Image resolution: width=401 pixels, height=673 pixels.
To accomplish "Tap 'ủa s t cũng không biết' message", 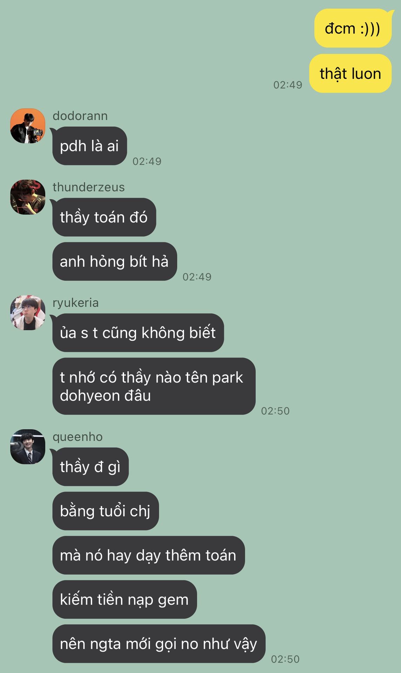I will (x=138, y=333).
